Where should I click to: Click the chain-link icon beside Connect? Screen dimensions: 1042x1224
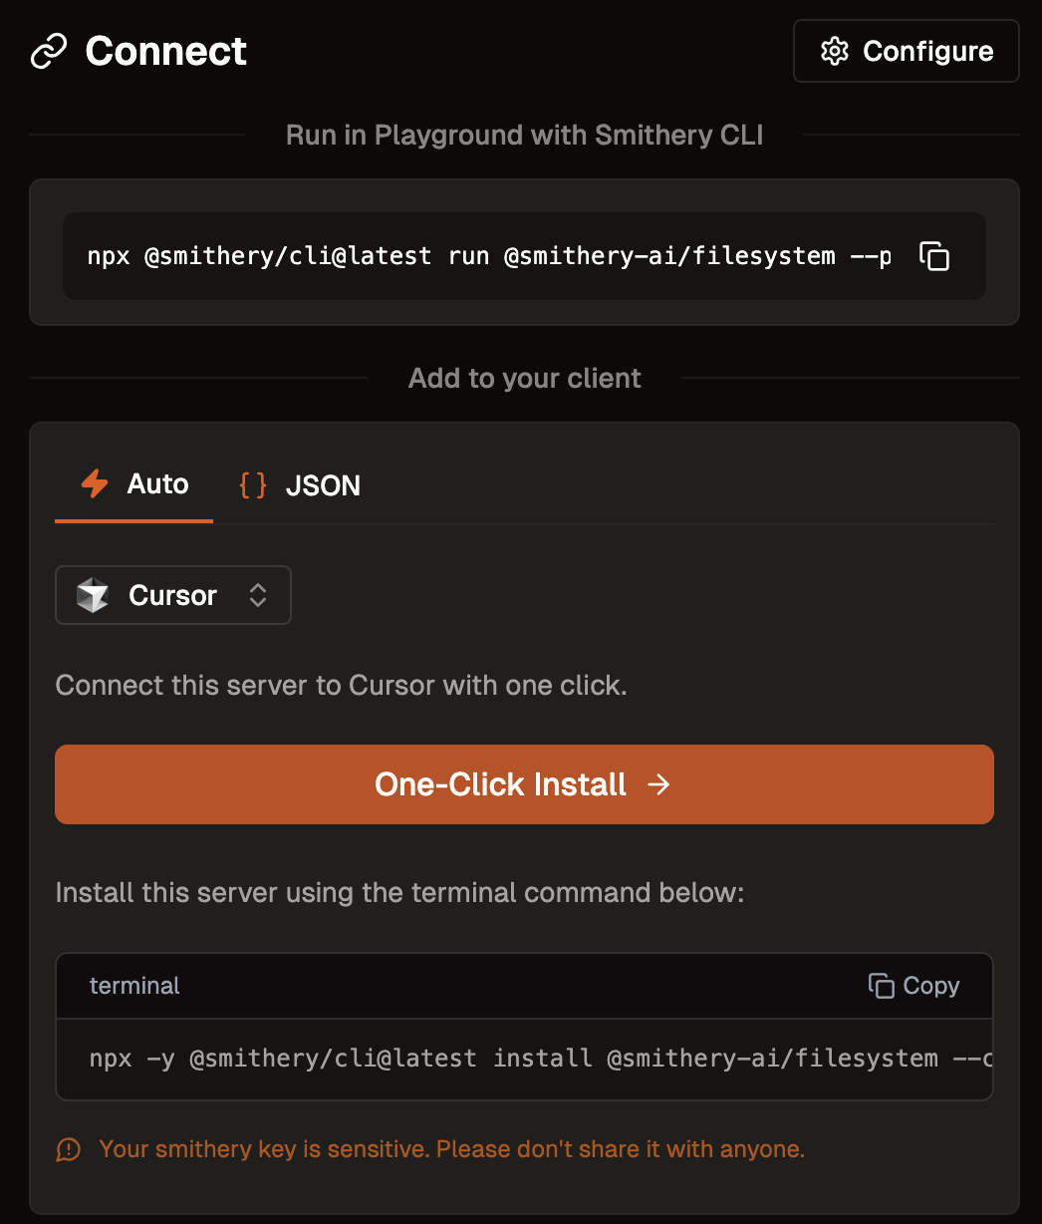(x=49, y=51)
